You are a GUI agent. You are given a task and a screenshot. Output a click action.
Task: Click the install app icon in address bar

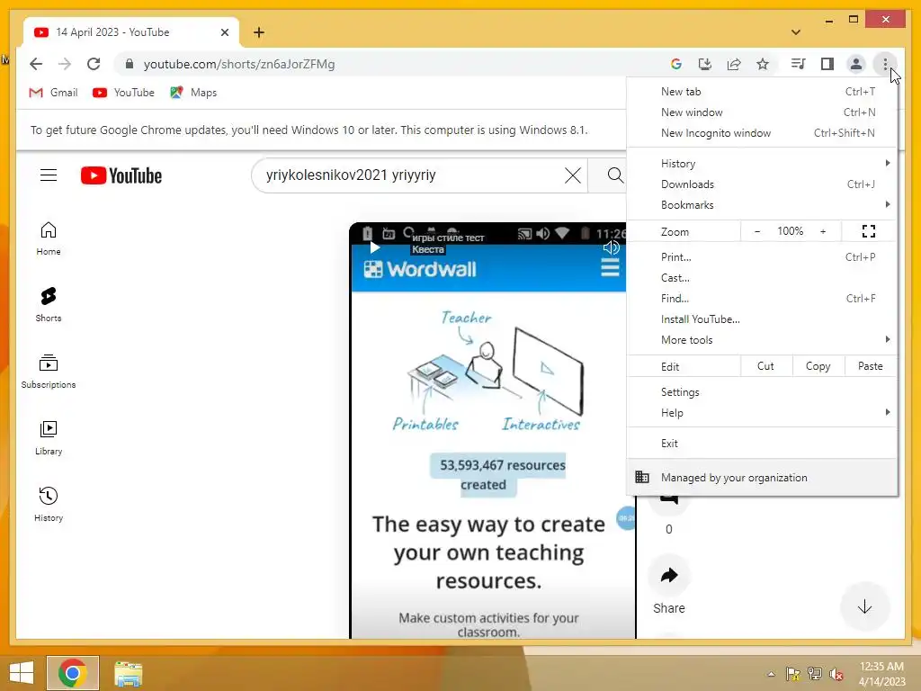point(705,64)
